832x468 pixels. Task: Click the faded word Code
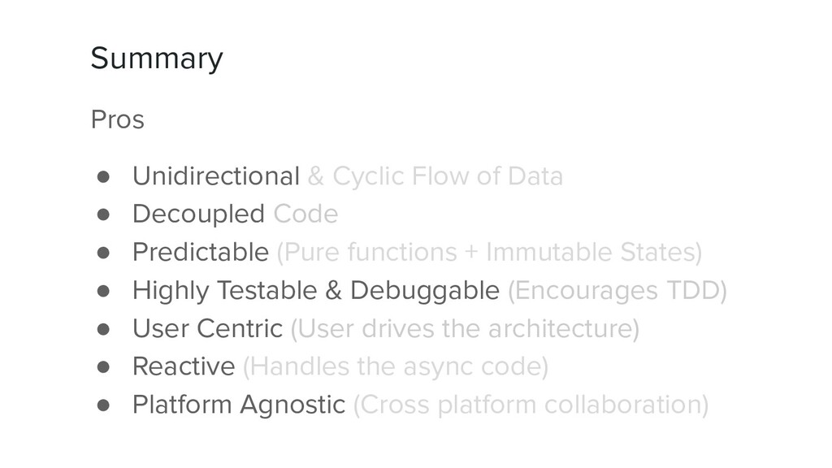pyautogui.click(x=305, y=214)
